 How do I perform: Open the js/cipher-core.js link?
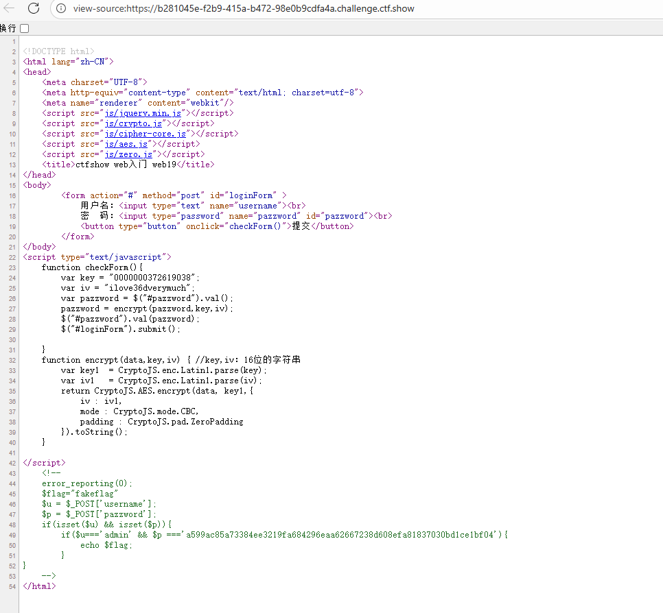point(146,134)
